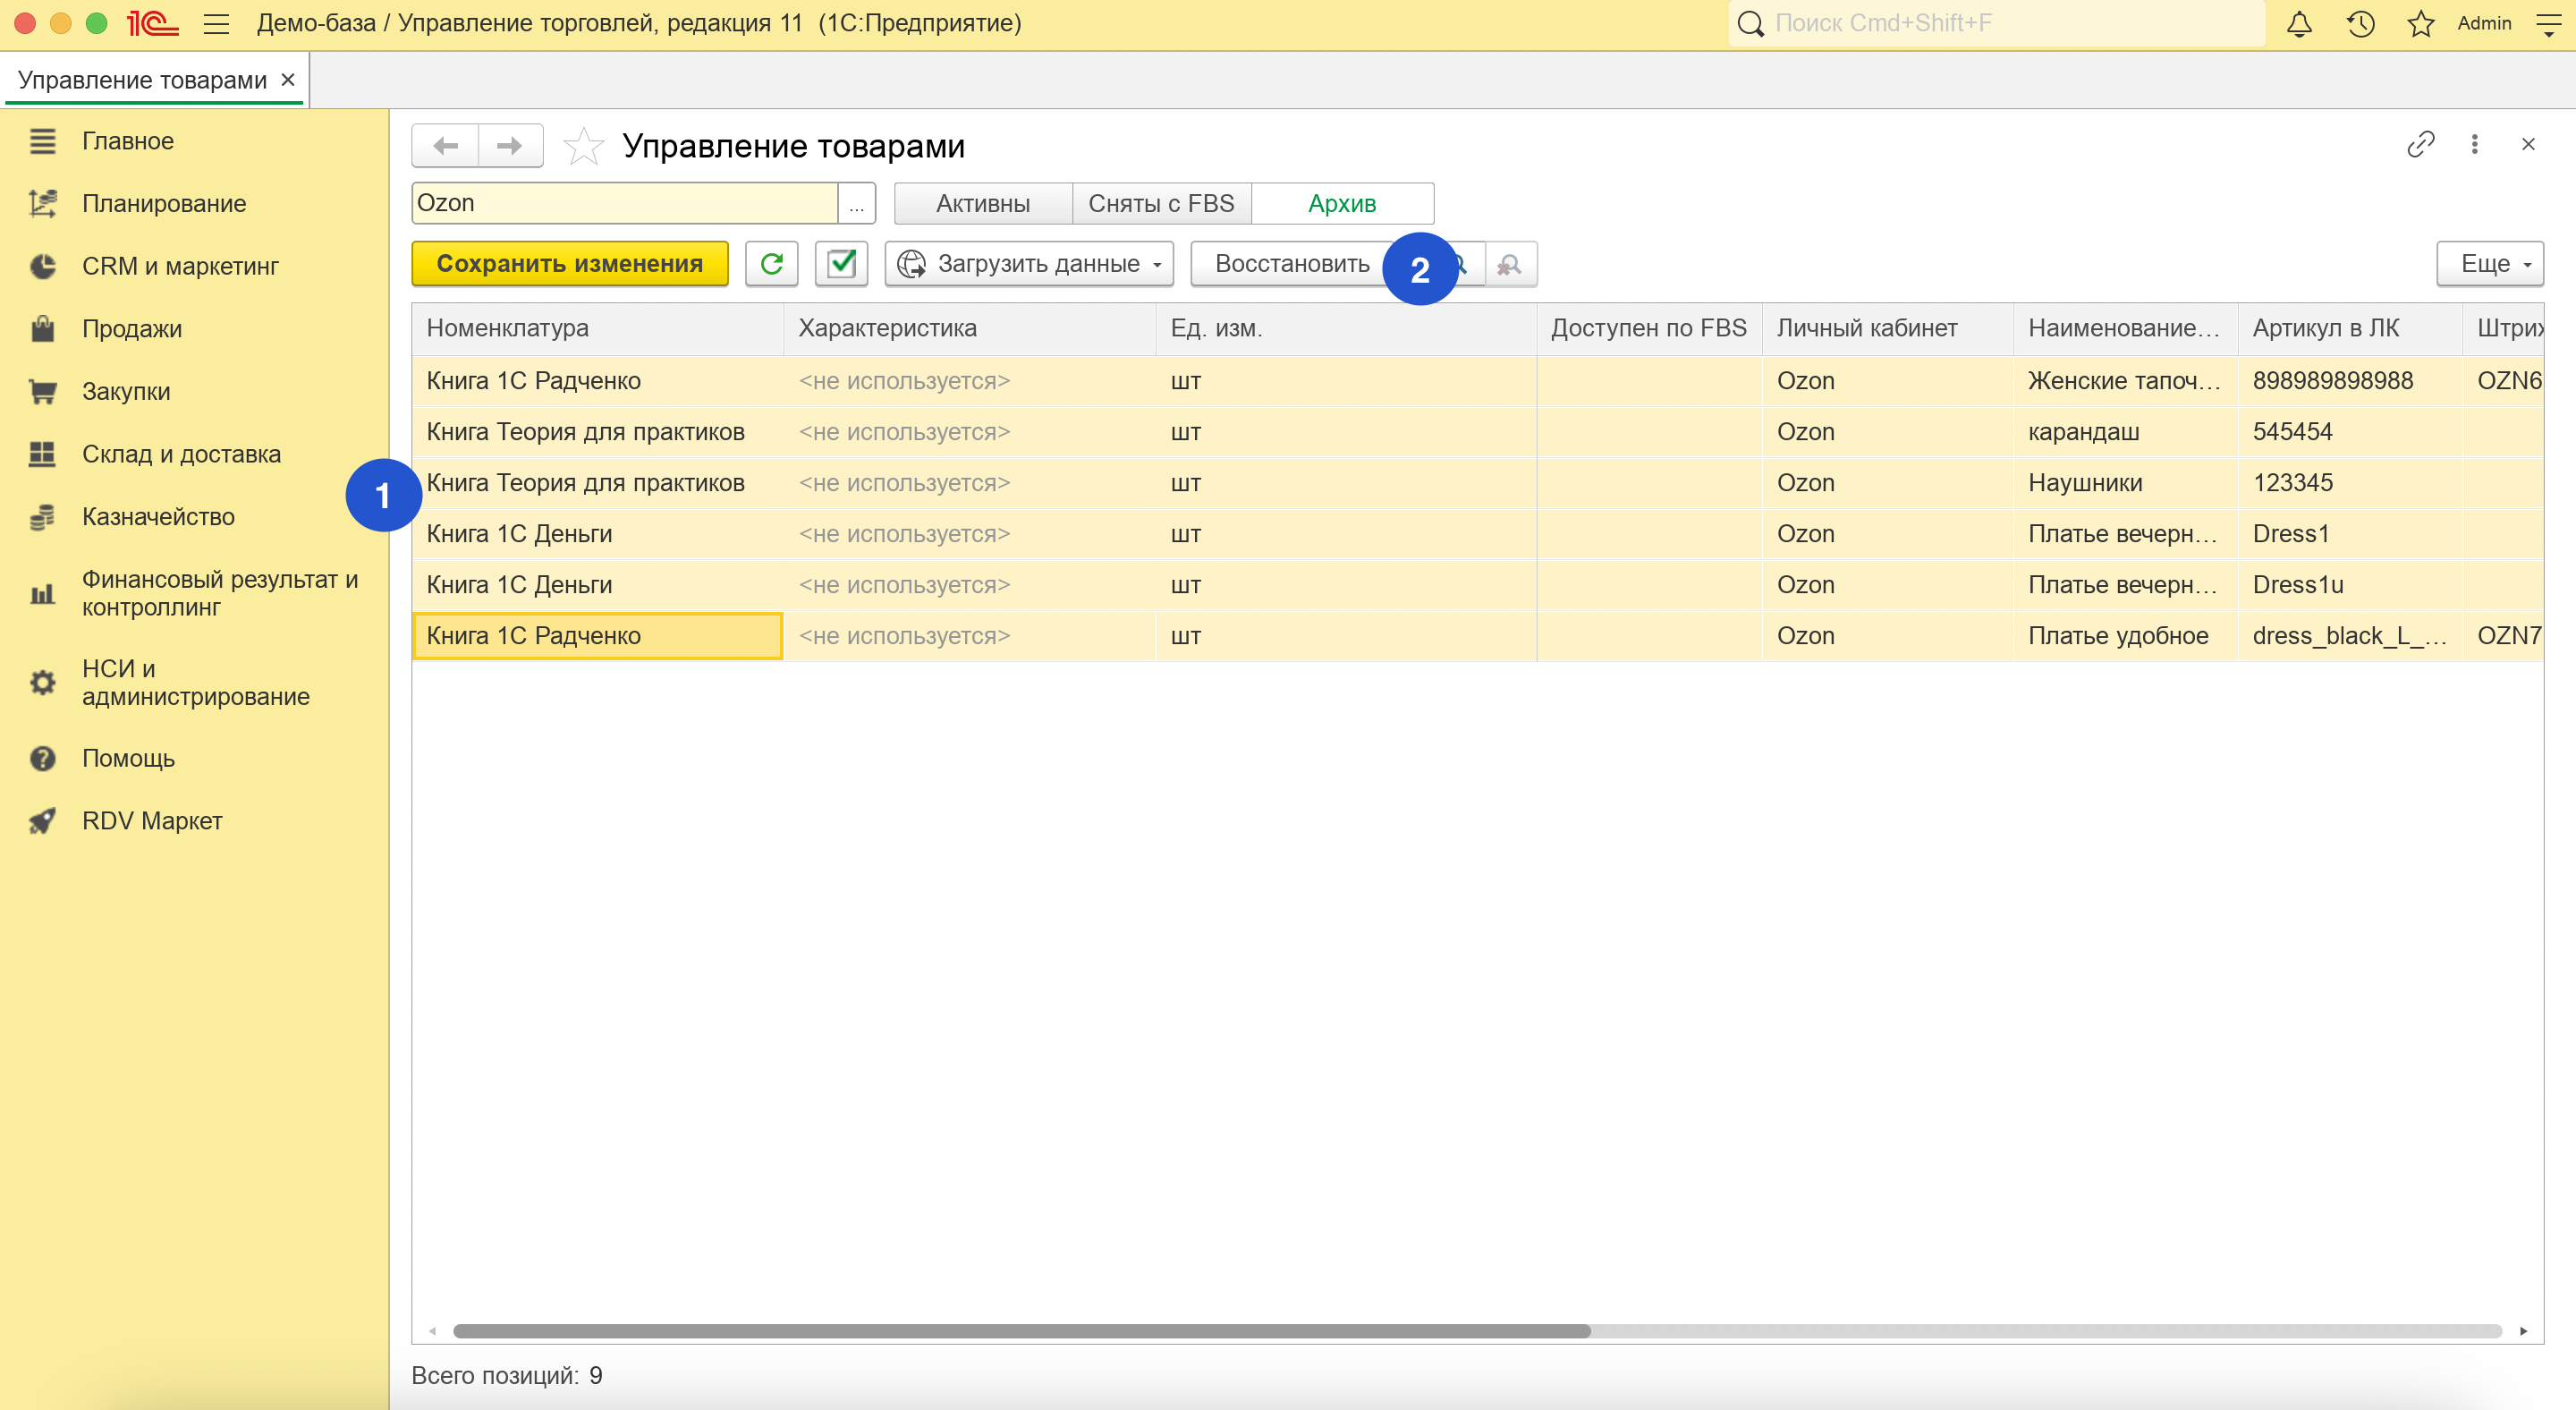The image size is (2576, 1410).
Task: Open Продажи section in sidebar
Action: [131, 329]
